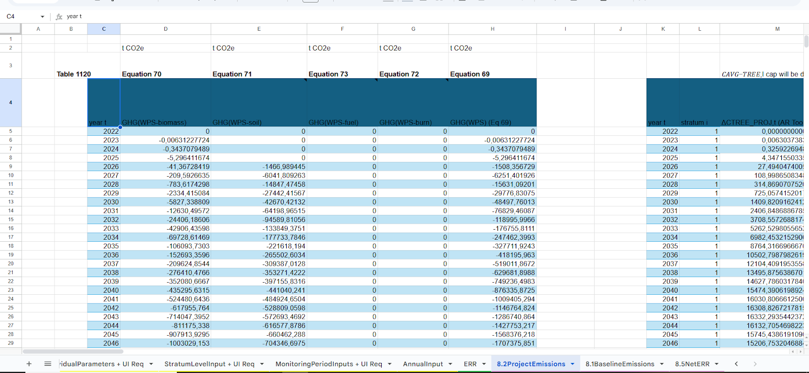
Task: Click the horizontal scrollbar thumb
Action: (73, 351)
